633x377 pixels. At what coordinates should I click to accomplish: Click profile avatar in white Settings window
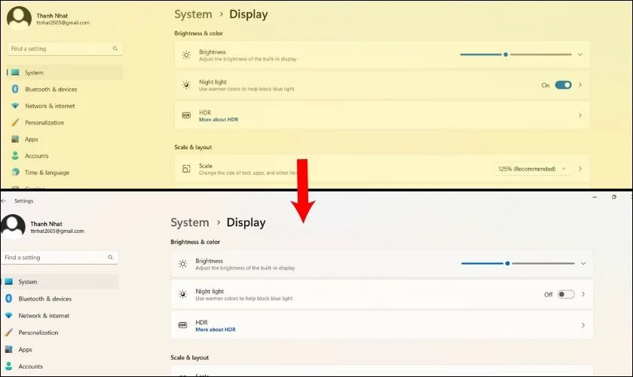pos(13,227)
